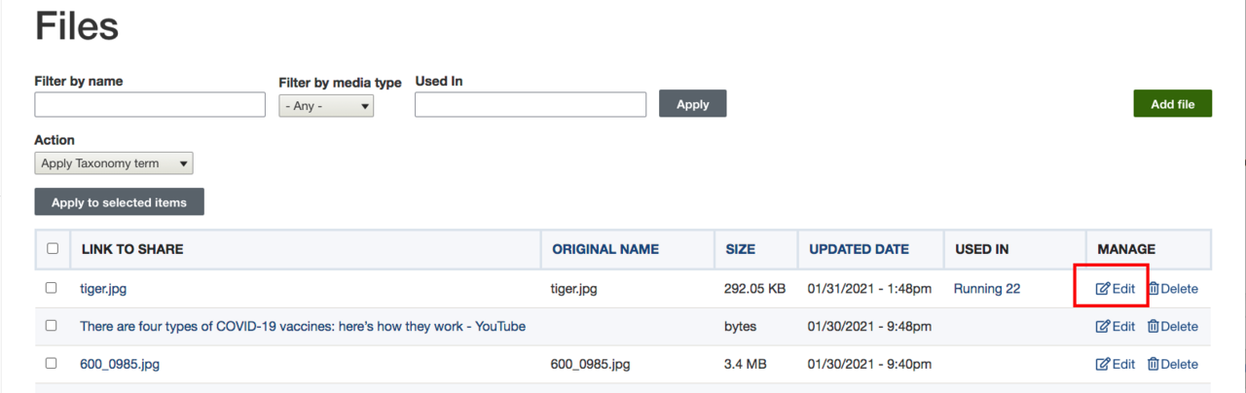Select the checkbox next to 600_0985.jpg
Image resolution: width=1246 pixels, height=393 pixels.
[52, 364]
